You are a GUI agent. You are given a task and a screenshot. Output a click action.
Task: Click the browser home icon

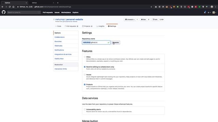coord(13,7)
